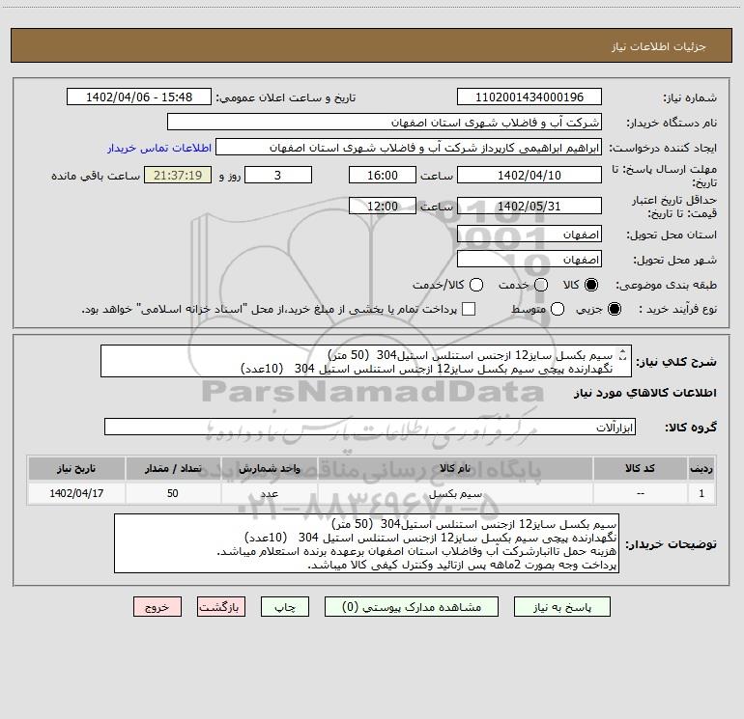The width and height of the screenshot is (744, 719).
Task: Select the خدمت radio button
Action: click(x=541, y=285)
